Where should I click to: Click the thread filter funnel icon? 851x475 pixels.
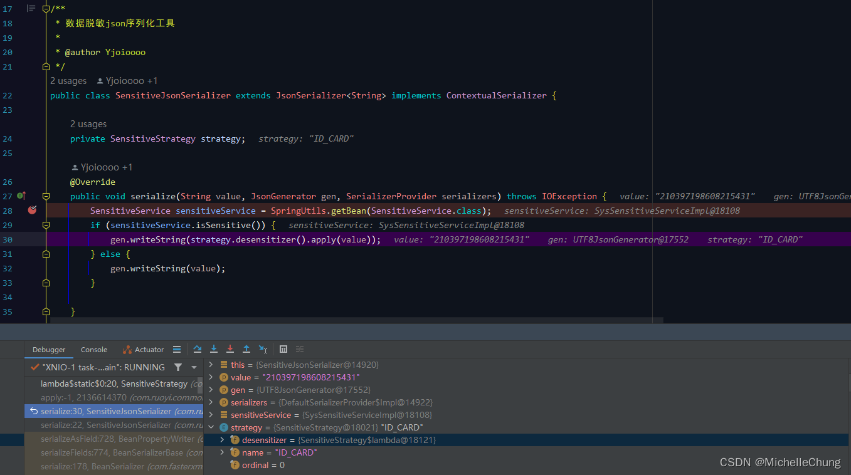[178, 367]
